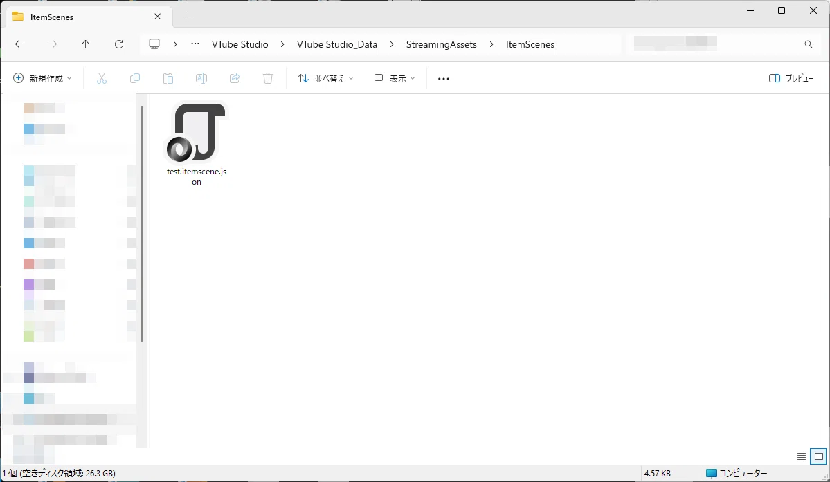The width and height of the screenshot is (830, 482).
Task: Go to VTube Studio_Data breadcrumb folder
Action: [337, 44]
